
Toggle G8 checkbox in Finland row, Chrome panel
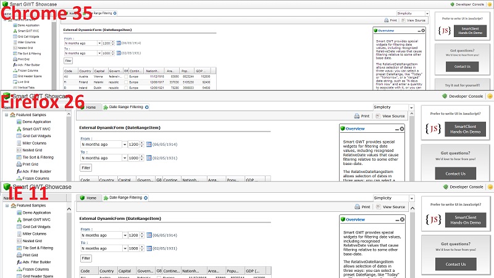[127, 82]
